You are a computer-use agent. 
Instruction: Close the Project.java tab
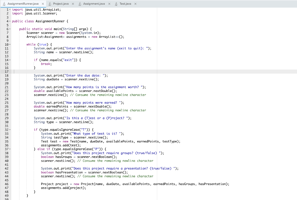(x=72, y=4)
